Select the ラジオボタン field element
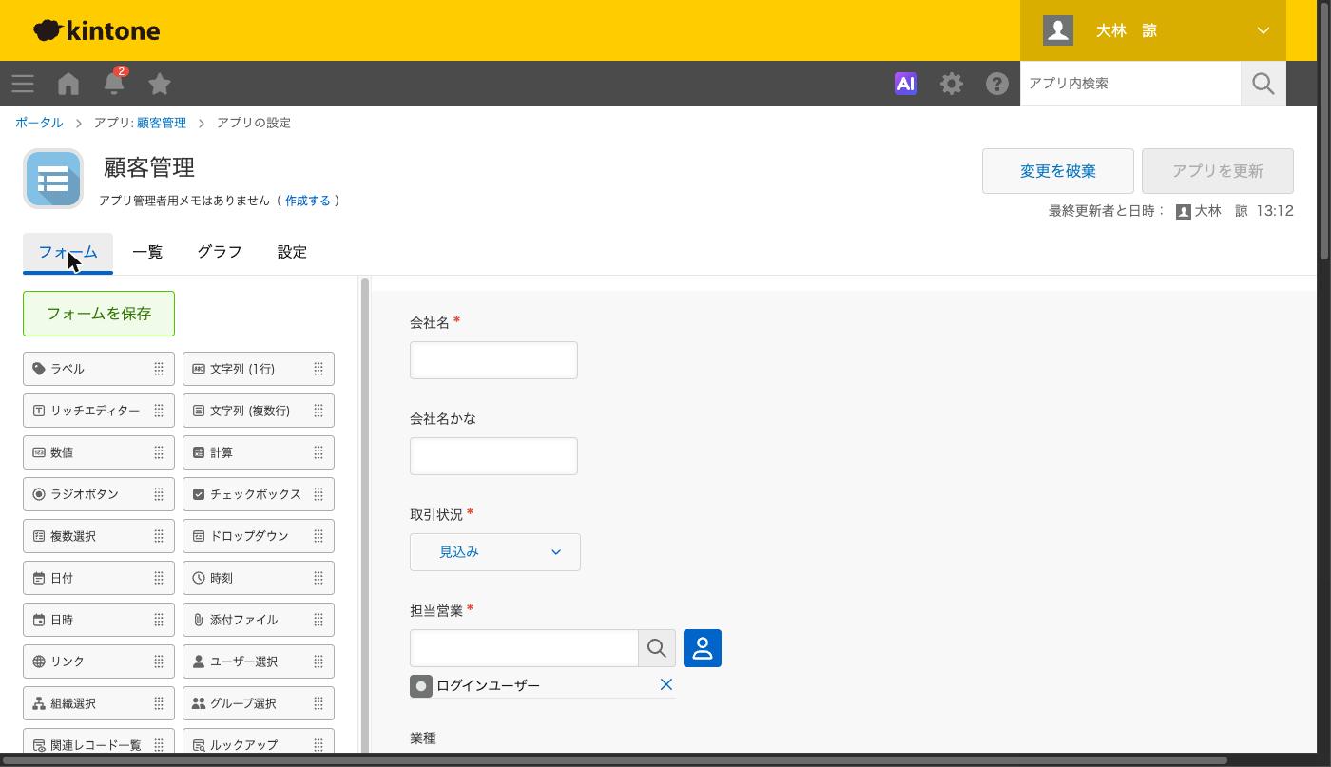Viewport: 1331px width, 767px height. (99, 494)
